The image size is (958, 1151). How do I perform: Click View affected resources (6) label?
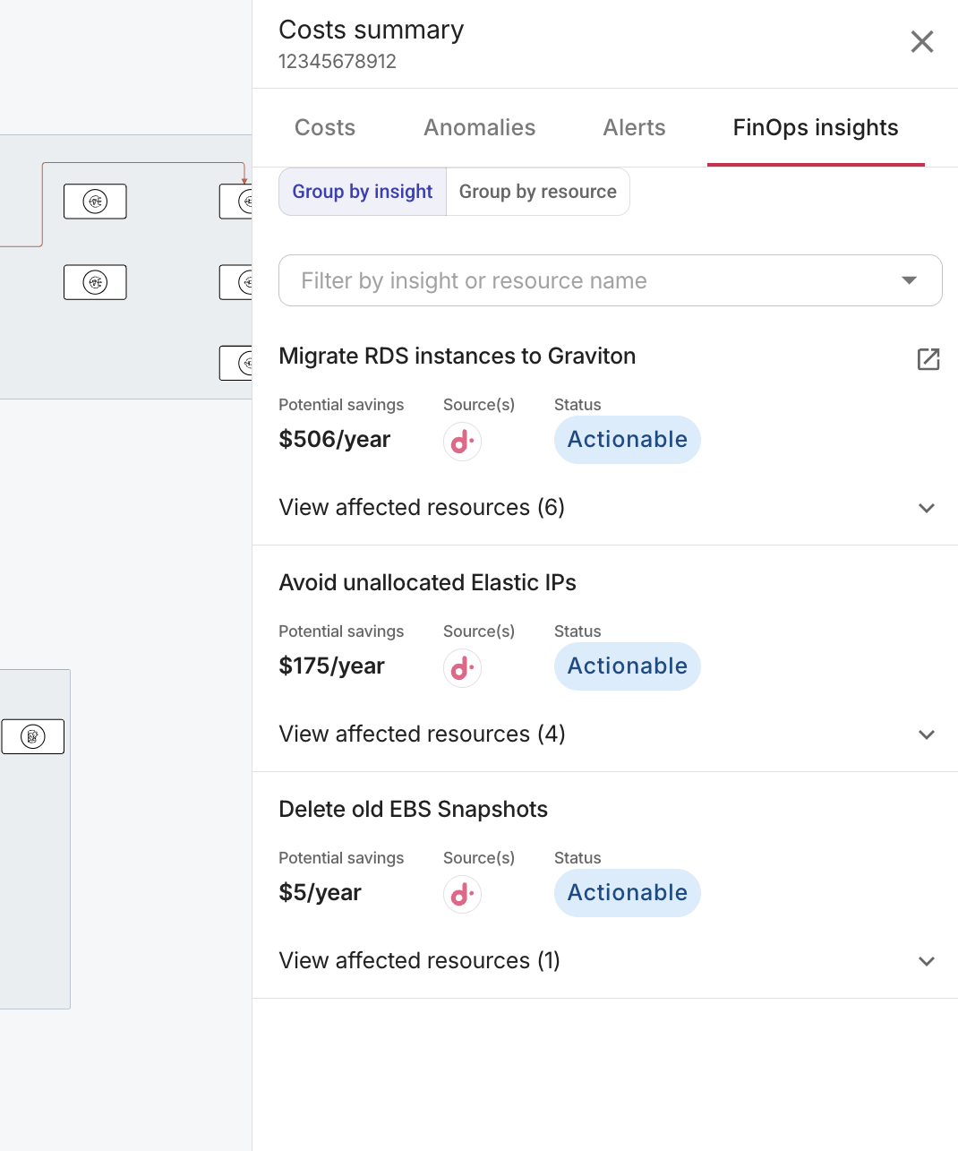pos(422,507)
